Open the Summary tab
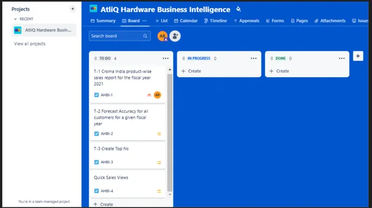 [103, 21]
